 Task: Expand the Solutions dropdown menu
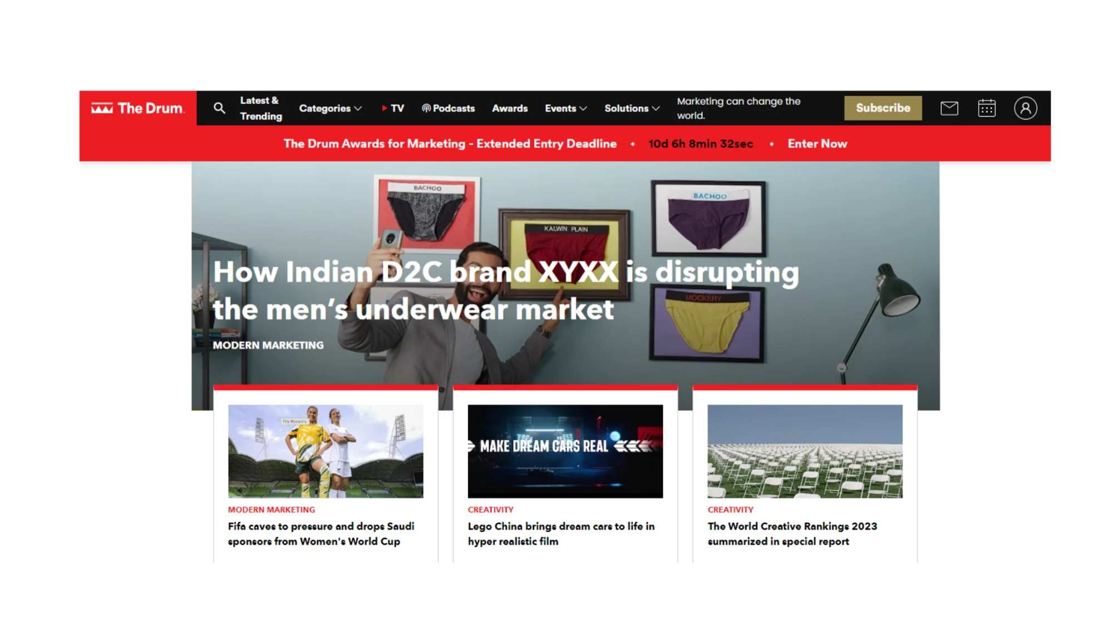(x=632, y=108)
